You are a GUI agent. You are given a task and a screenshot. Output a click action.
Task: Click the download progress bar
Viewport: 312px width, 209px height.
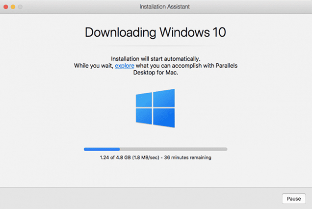click(x=156, y=149)
